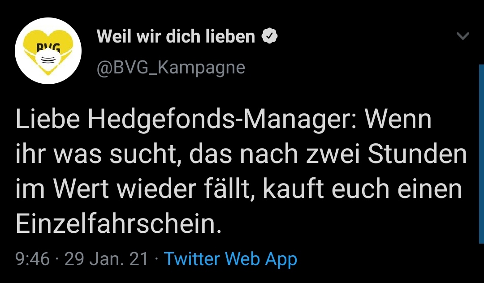This screenshot has width=484, height=283.
Task: Click the 9:46 tweet timestamp
Action: (32, 259)
